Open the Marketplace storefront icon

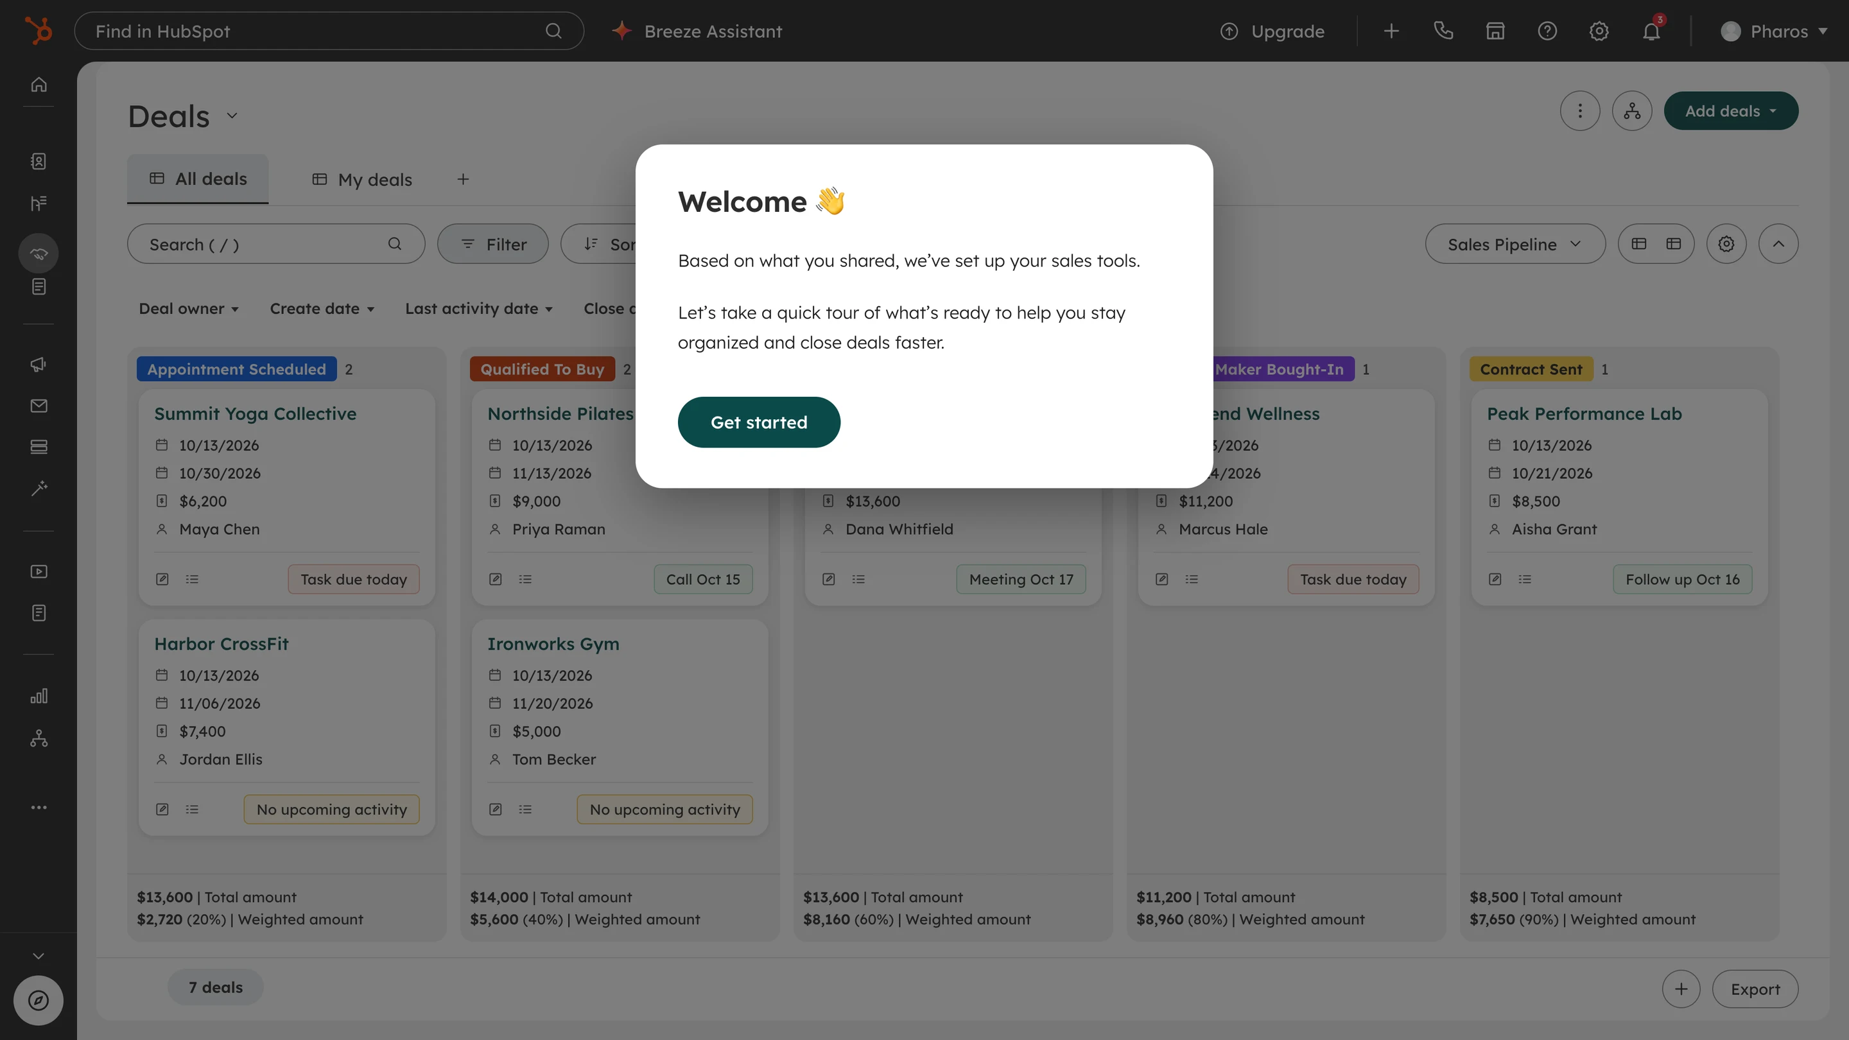[x=1495, y=31]
